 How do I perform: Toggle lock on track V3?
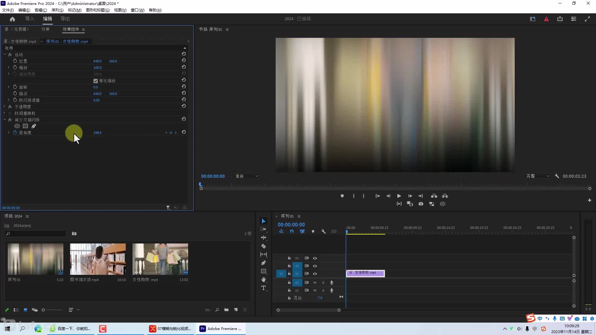(x=289, y=258)
